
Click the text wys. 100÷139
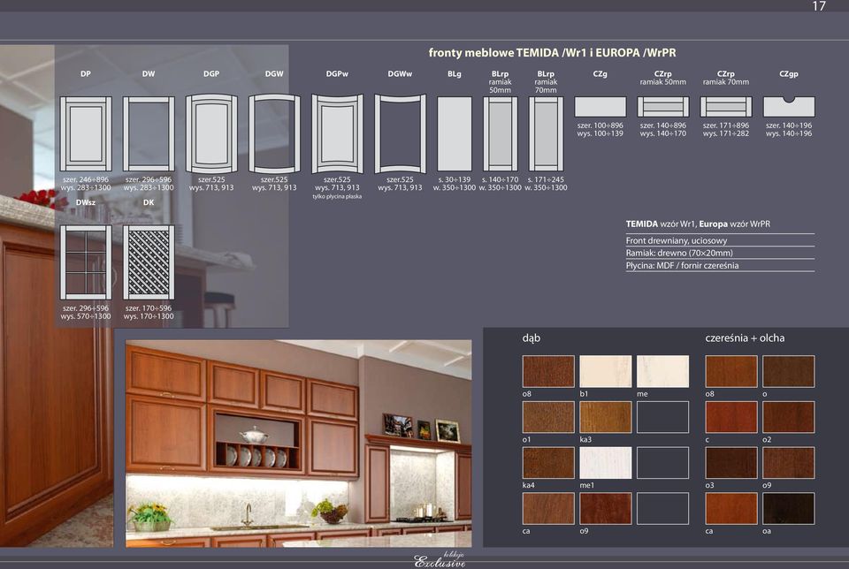tap(600, 133)
